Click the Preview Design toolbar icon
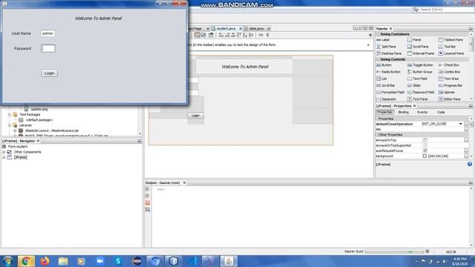 point(211,35)
